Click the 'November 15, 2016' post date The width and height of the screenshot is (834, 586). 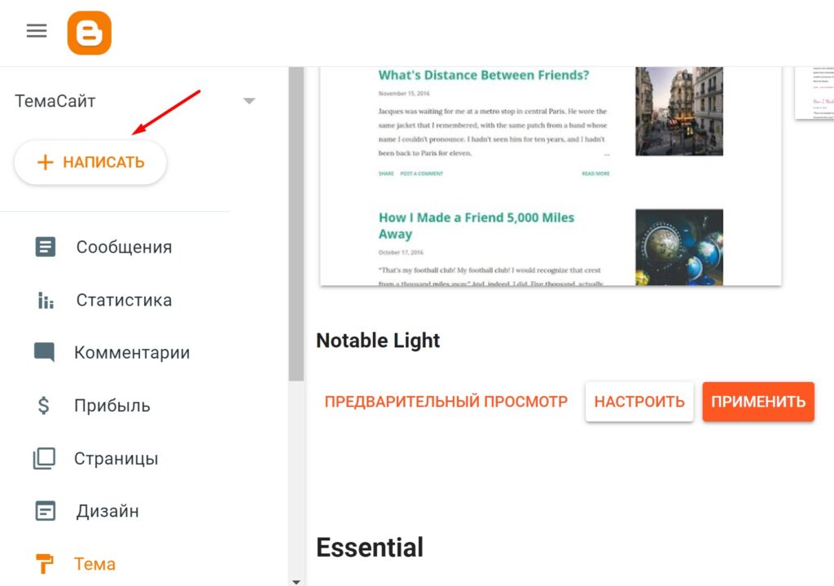pos(404,94)
